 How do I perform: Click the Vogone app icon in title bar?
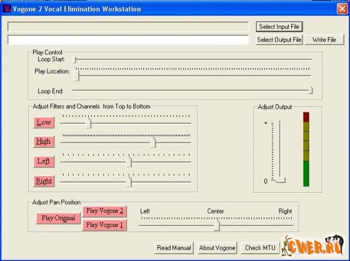click(6, 9)
